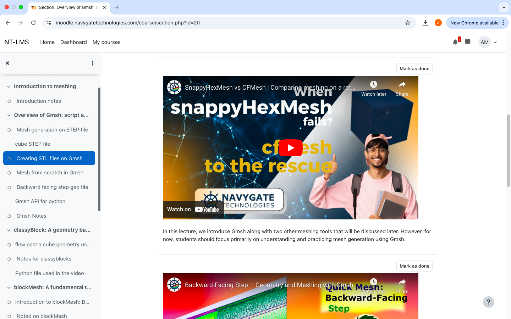Image resolution: width=511 pixels, height=319 pixels.
Task: Click Watch later on first video
Action: [x=373, y=88]
